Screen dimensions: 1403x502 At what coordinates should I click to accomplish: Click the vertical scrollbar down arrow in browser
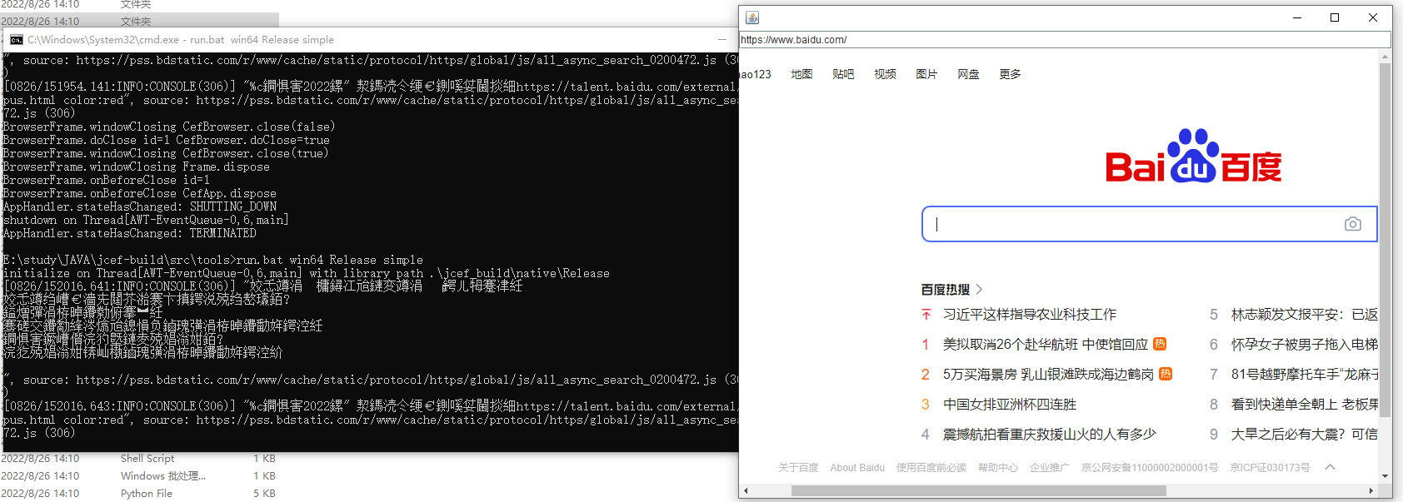tap(1386, 476)
